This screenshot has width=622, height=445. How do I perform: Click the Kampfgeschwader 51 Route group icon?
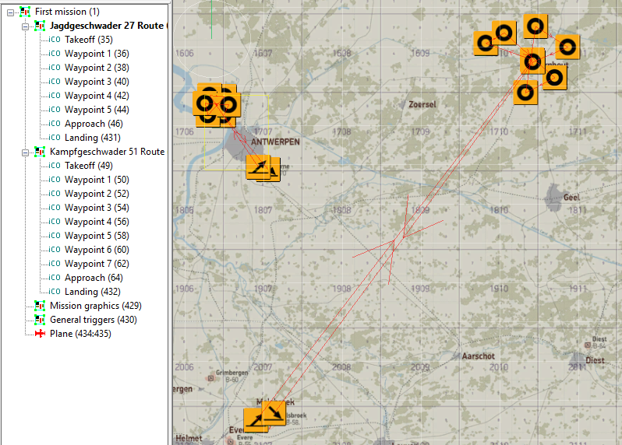(40, 152)
